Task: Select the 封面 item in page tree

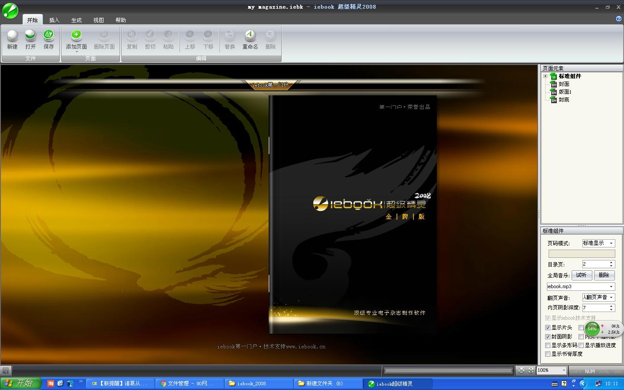Action: tap(564, 84)
